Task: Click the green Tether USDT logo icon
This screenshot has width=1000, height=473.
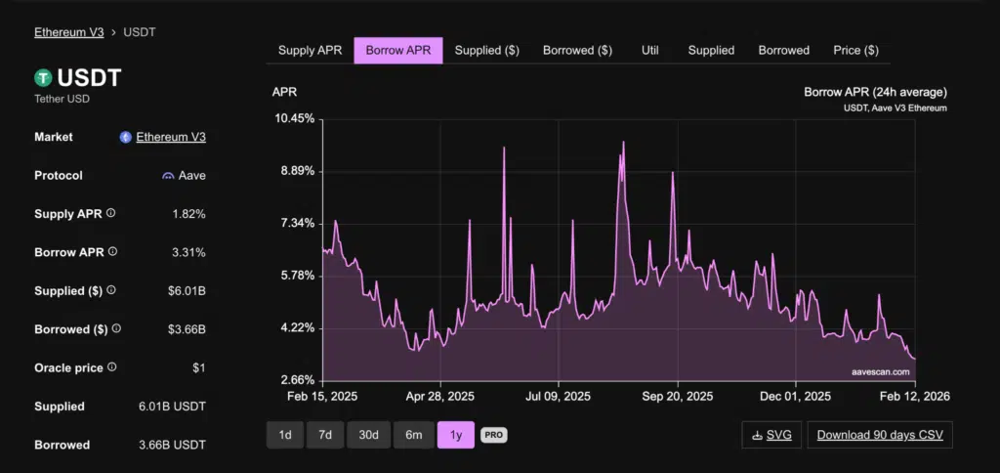Action: click(x=43, y=77)
